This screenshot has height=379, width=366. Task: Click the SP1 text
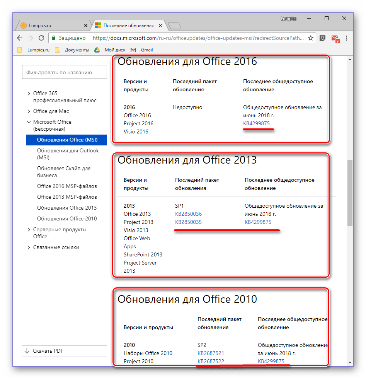tap(179, 206)
